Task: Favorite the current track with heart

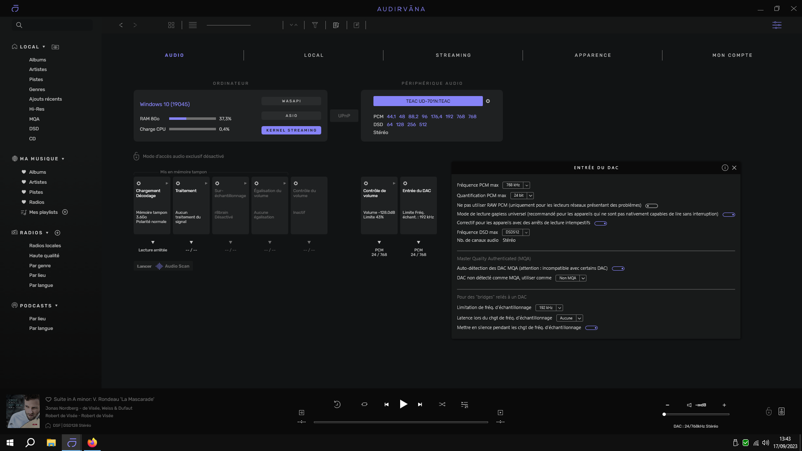Action: 48,399
